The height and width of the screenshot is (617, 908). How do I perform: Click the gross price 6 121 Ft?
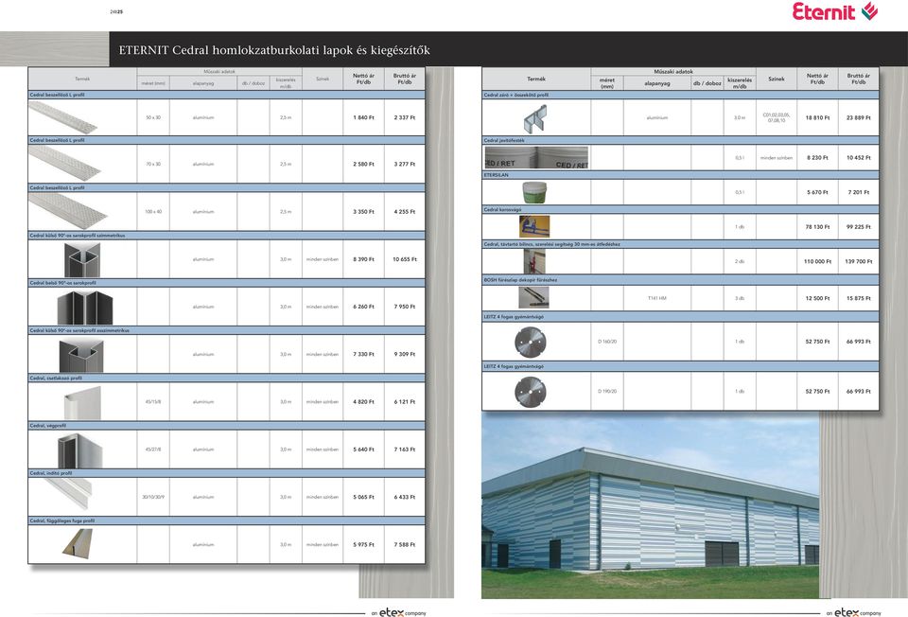pos(405,401)
